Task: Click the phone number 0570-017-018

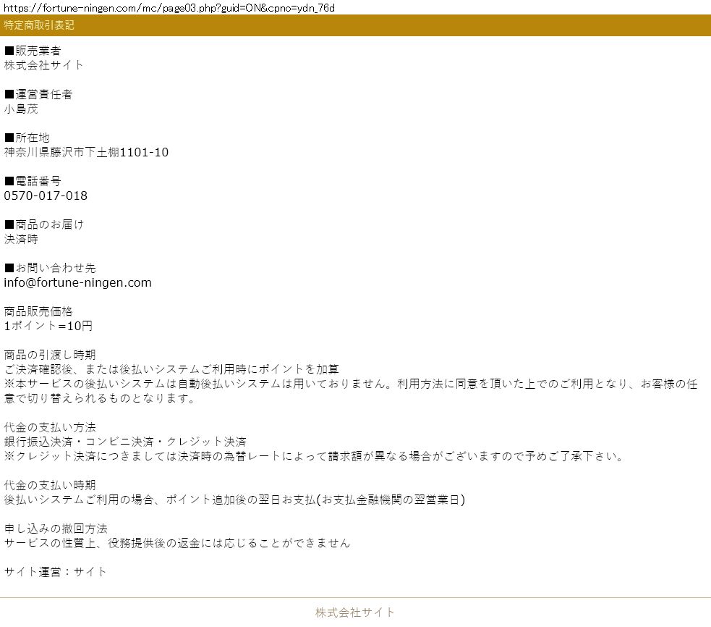Action: tap(46, 195)
